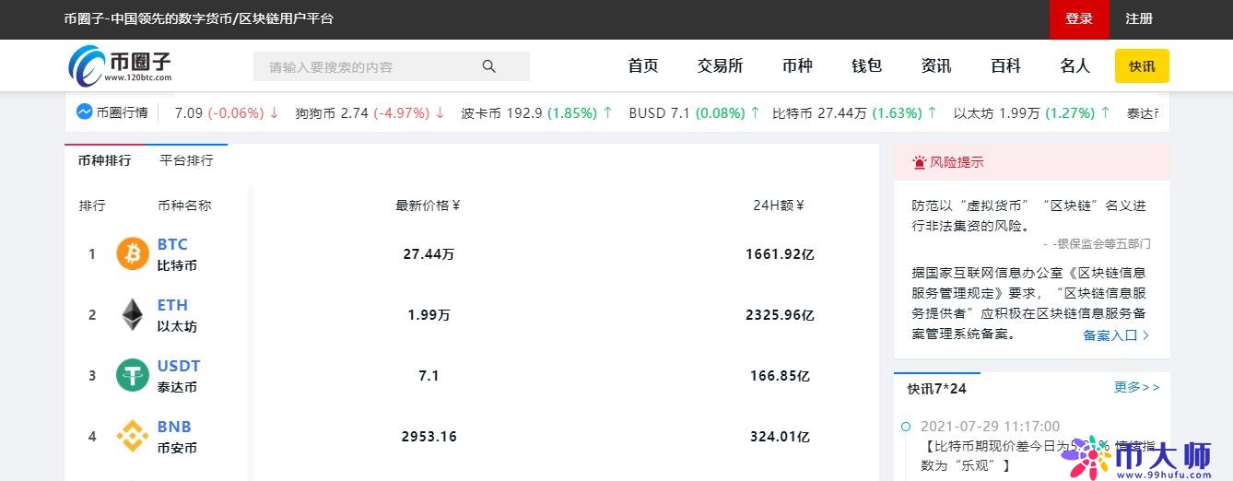1233x481 pixels.
Task: Click BTC price 27.44万 cell
Action: click(429, 254)
